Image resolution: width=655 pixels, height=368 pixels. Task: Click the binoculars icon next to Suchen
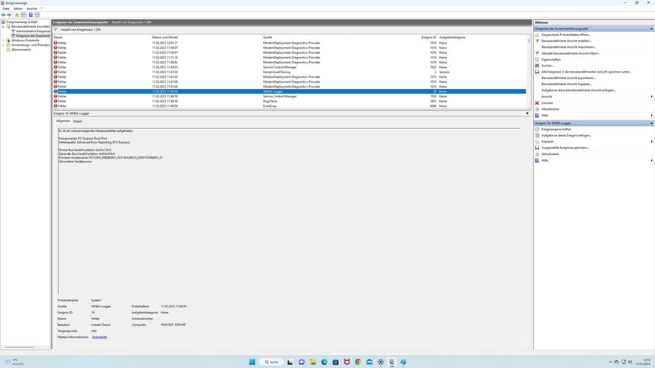point(537,65)
